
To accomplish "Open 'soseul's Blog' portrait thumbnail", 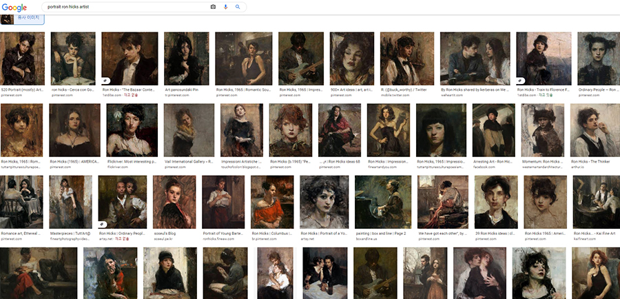I will (174, 202).
